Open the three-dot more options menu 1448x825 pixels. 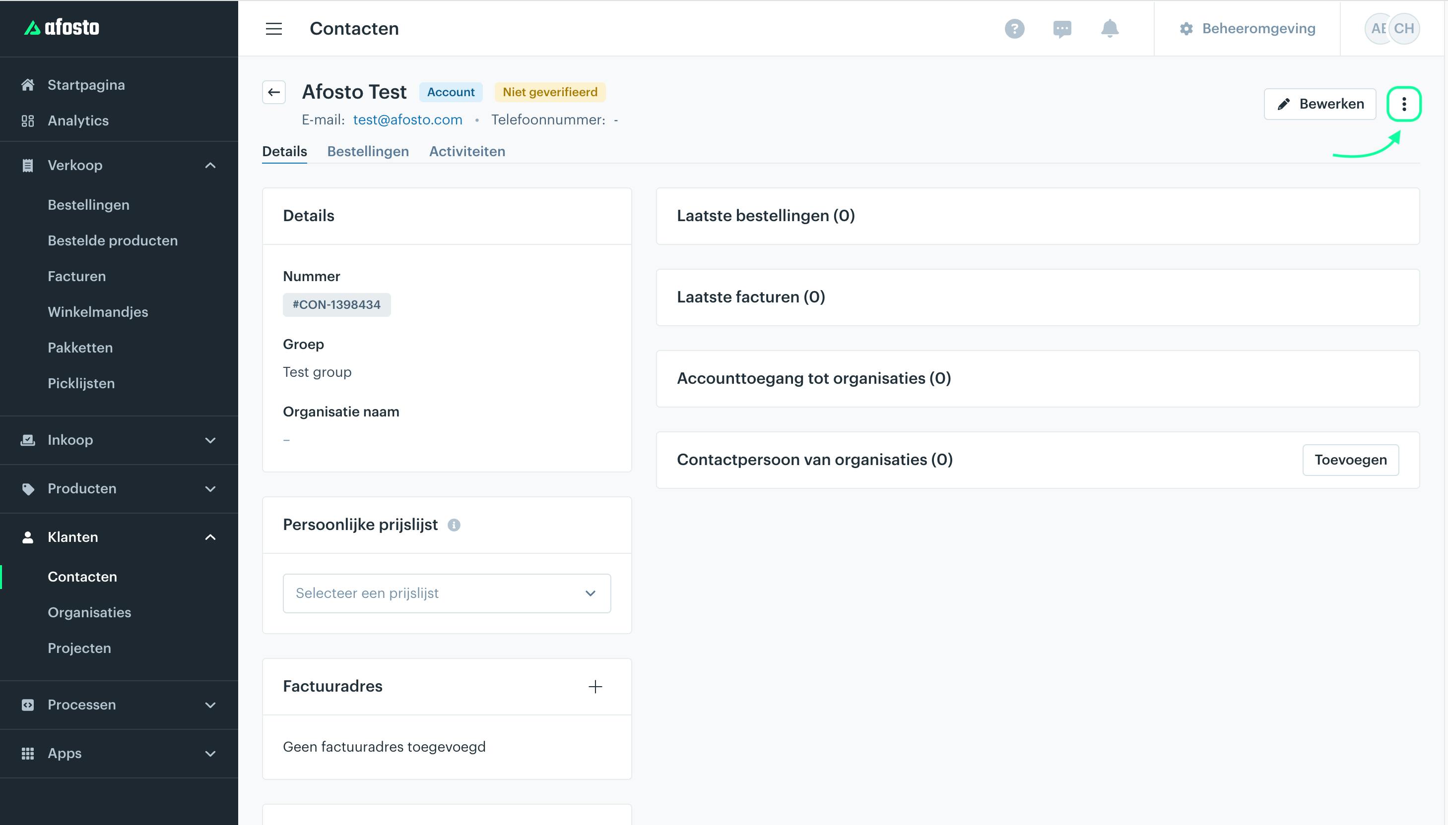pyautogui.click(x=1404, y=104)
